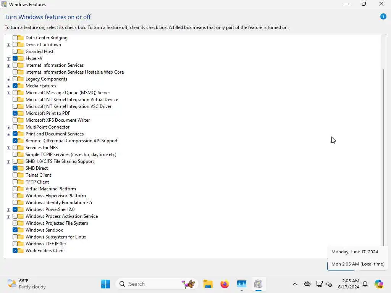Screen dimensions: 391x293
Task: Click the muted volume tray icon
Action: click(x=329, y=284)
